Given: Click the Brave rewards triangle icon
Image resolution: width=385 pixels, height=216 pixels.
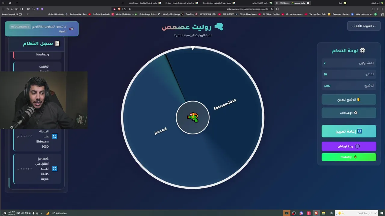Looking at the screenshot, I should pos(114,9).
